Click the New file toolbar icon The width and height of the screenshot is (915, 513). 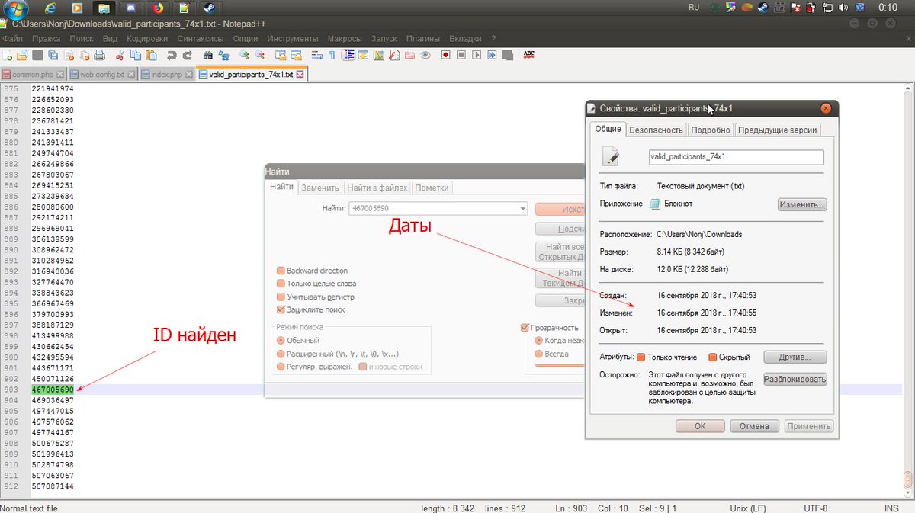(6, 55)
